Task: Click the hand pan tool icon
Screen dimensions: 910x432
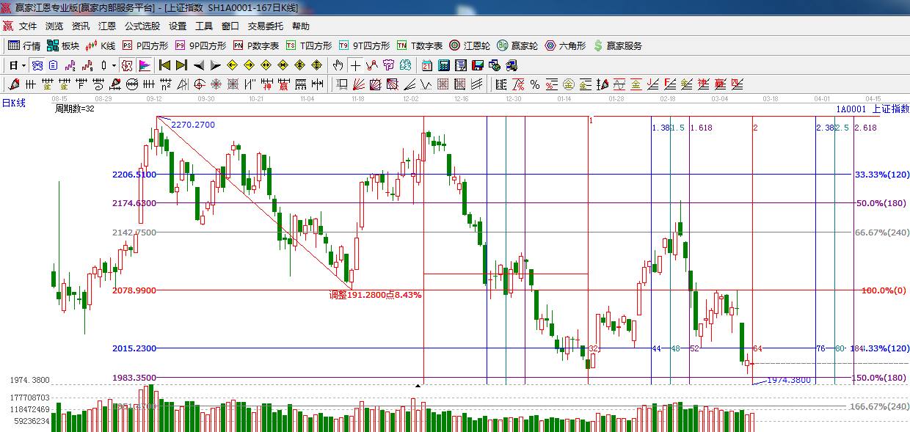Action: tap(338, 65)
